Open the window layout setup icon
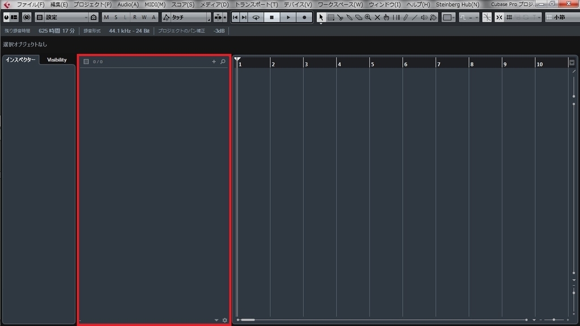This screenshot has width=580, height=326. (14, 18)
